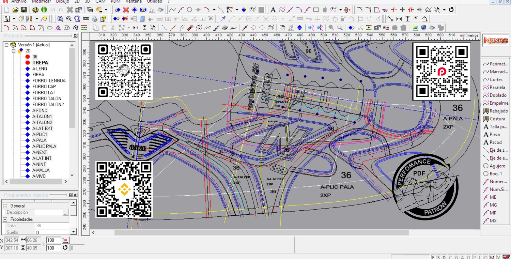Collapse the Propiedades section
The width and height of the screenshot is (511, 259).
point(5,219)
